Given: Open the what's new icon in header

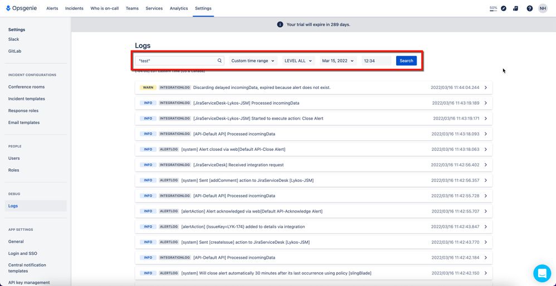Looking at the screenshot, I should [515, 8].
